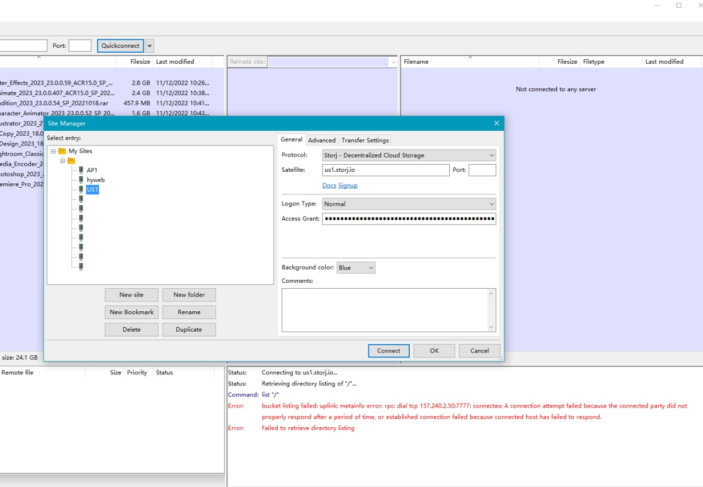The image size is (703, 487).
Task: Click the New folder button
Action: pyautogui.click(x=189, y=295)
